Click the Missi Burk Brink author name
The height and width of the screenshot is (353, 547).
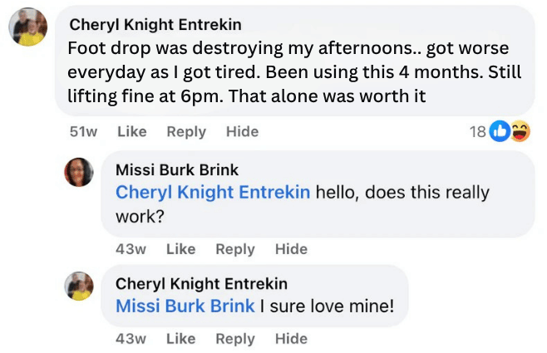click(x=177, y=169)
